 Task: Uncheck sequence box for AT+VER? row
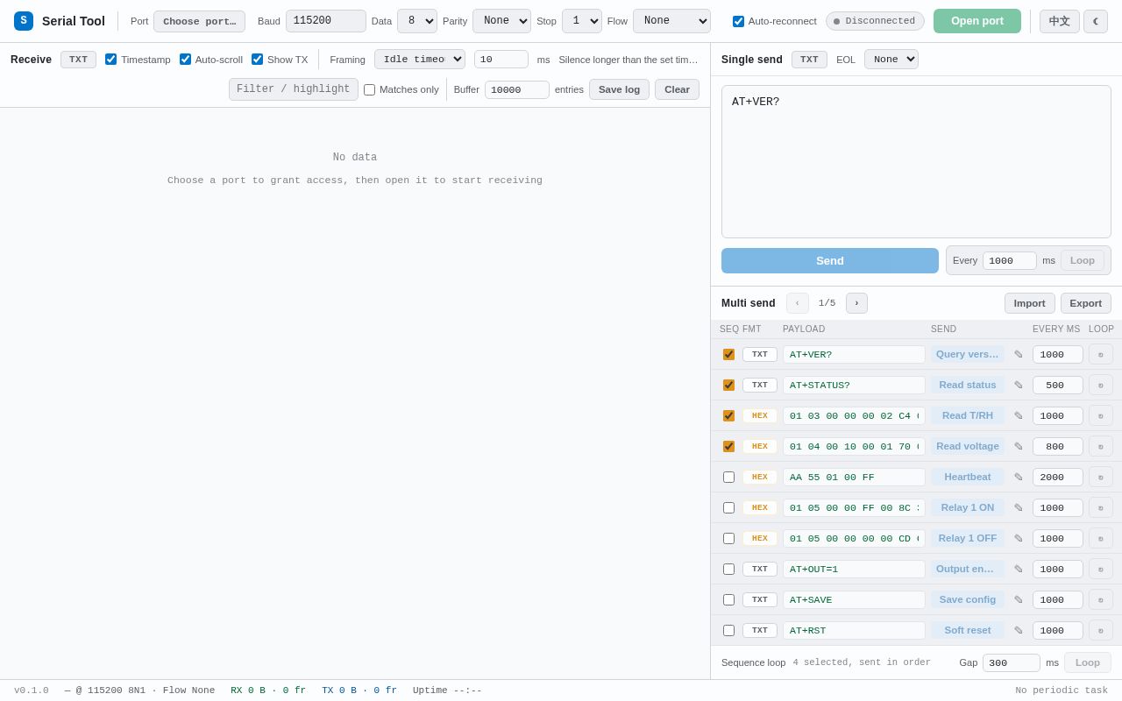728,354
